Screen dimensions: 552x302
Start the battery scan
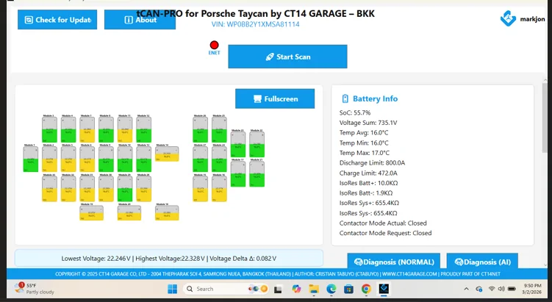tap(287, 57)
